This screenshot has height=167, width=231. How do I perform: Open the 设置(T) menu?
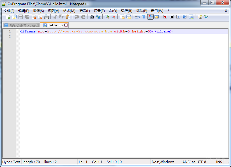(x=99, y=11)
